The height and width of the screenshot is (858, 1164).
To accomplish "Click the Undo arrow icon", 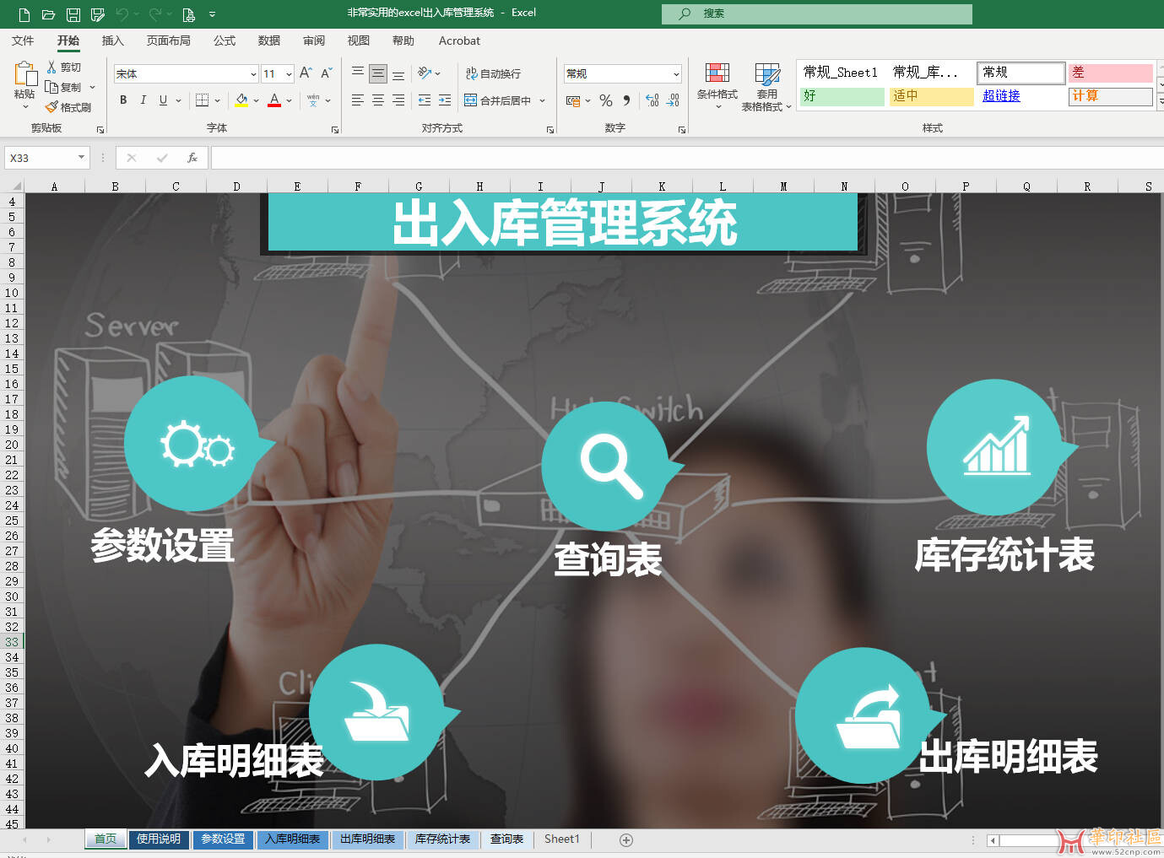I will (x=122, y=14).
